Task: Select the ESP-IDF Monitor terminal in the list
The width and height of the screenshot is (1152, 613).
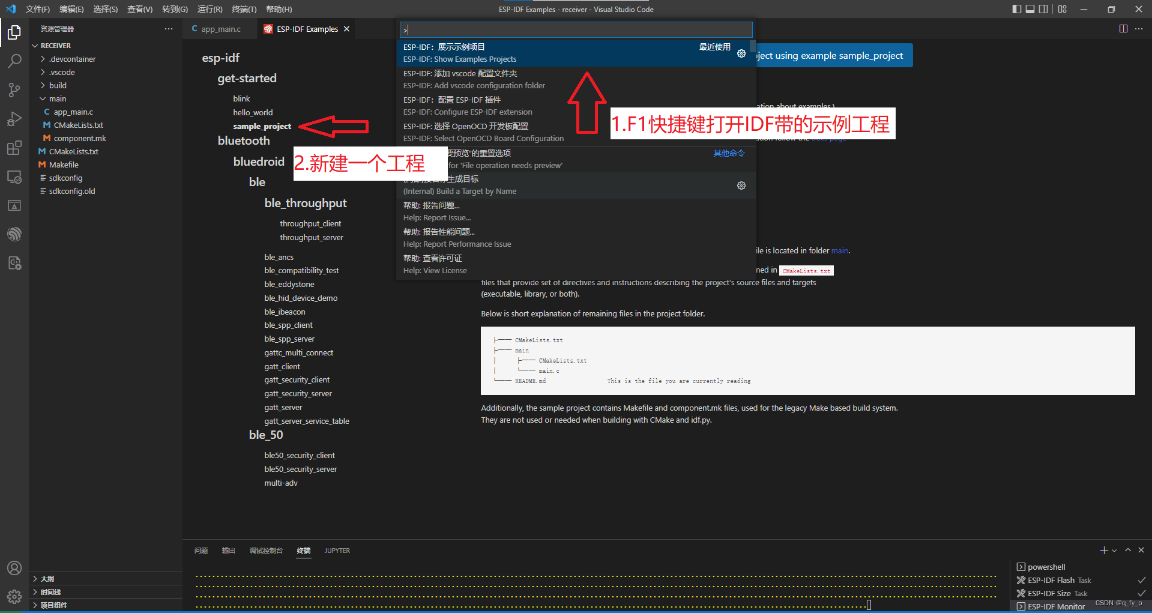Action: [x=1055, y=606]
